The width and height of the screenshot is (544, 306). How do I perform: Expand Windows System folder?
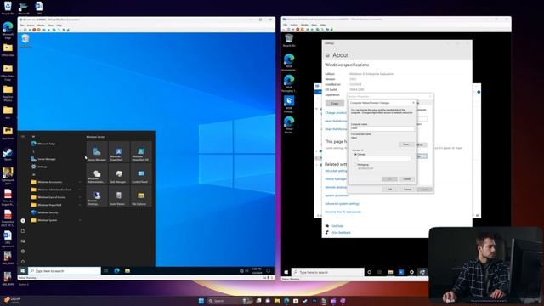(55, 220)
